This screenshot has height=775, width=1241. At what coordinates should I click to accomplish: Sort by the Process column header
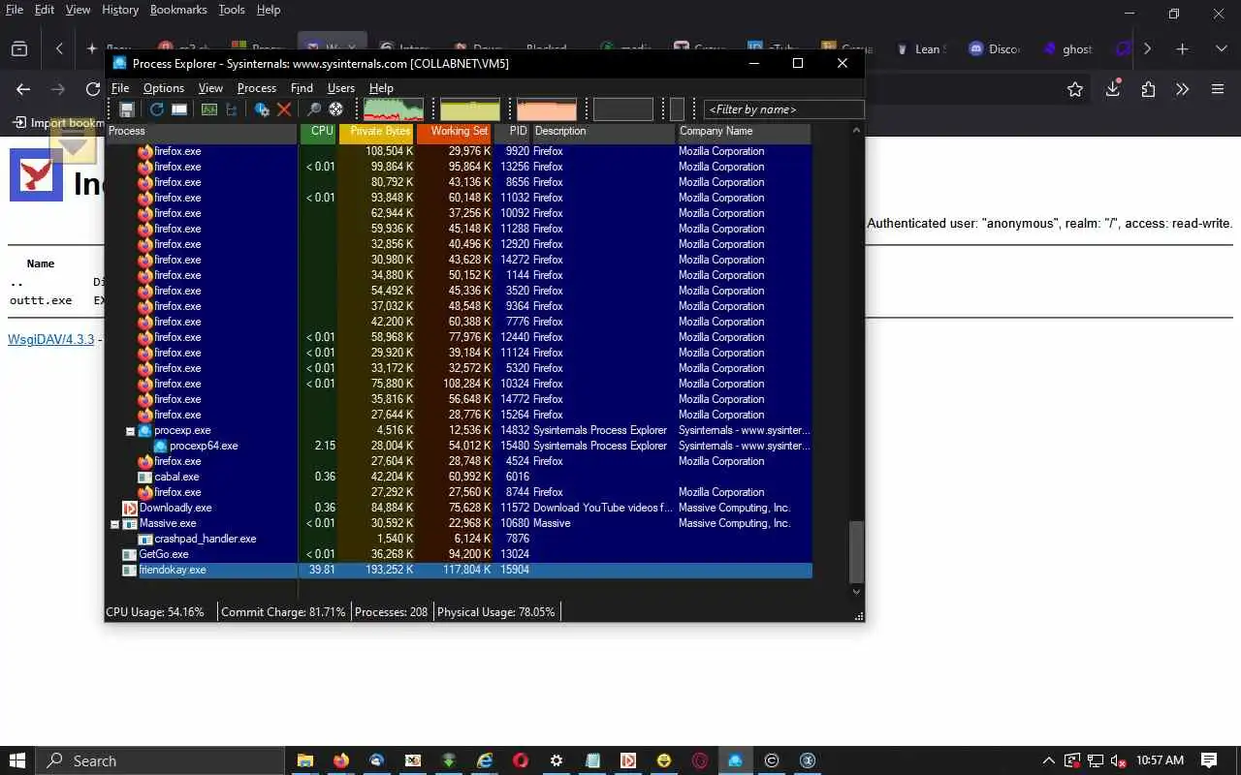tap(202, 132)
